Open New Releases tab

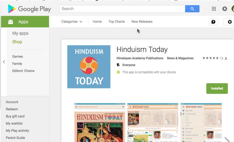click(142, 22)
